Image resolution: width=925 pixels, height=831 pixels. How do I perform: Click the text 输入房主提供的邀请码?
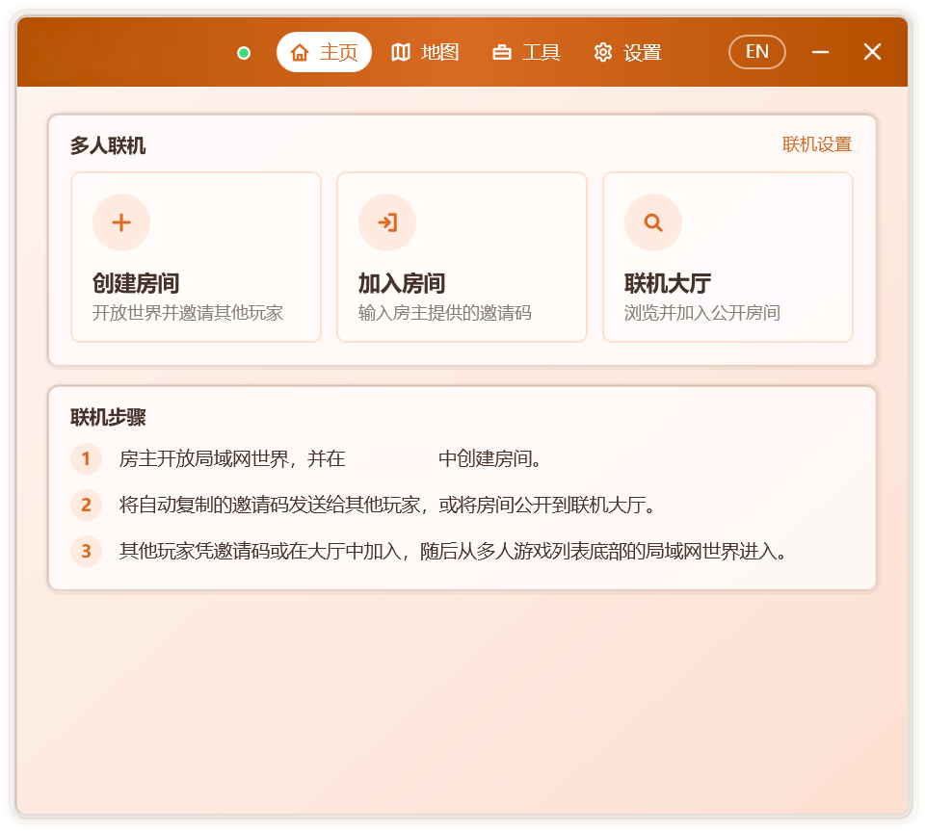tap(445, 312)
